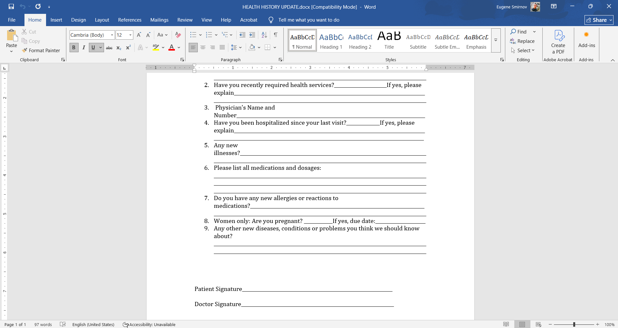Enable subscript formatting

click(119, 47)
